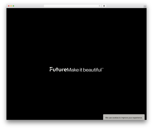Viewport: 153px width, 129px height.
Task: Minimize the window with yellow button
Action: 11,6
